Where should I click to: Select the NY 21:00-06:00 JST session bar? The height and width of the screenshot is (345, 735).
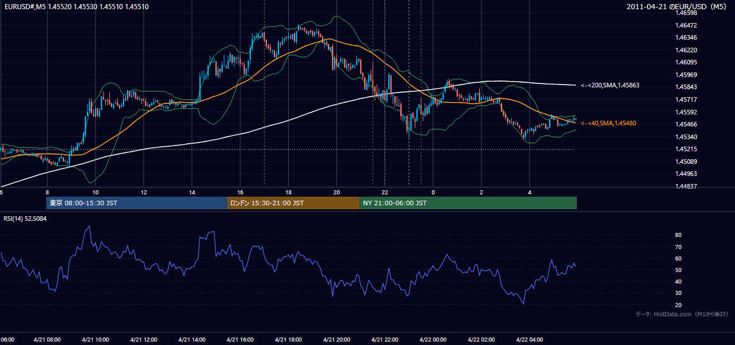click(x=468, y=203)
